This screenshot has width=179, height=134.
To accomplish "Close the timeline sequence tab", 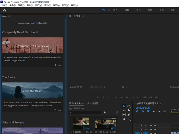I will click(135, 104).
